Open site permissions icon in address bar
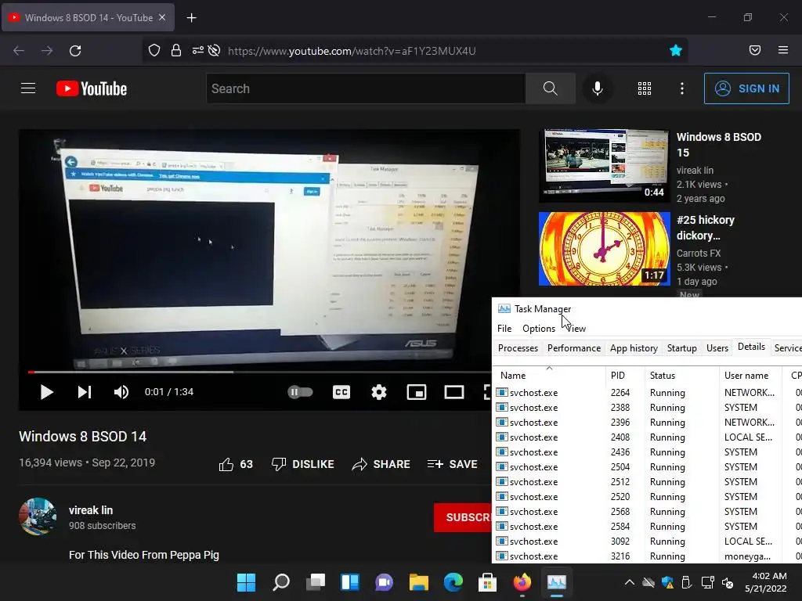The width and height of the screenshot is (802, 601). pos(197,51)
